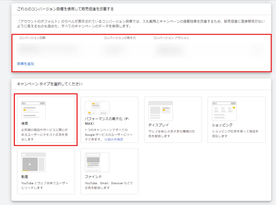276x205 pixels.
Task: Select the ファインド campaign type label
Action: point(93,177)
